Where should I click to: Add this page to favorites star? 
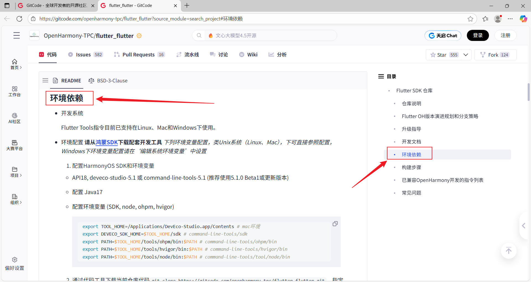pos(470,19)
